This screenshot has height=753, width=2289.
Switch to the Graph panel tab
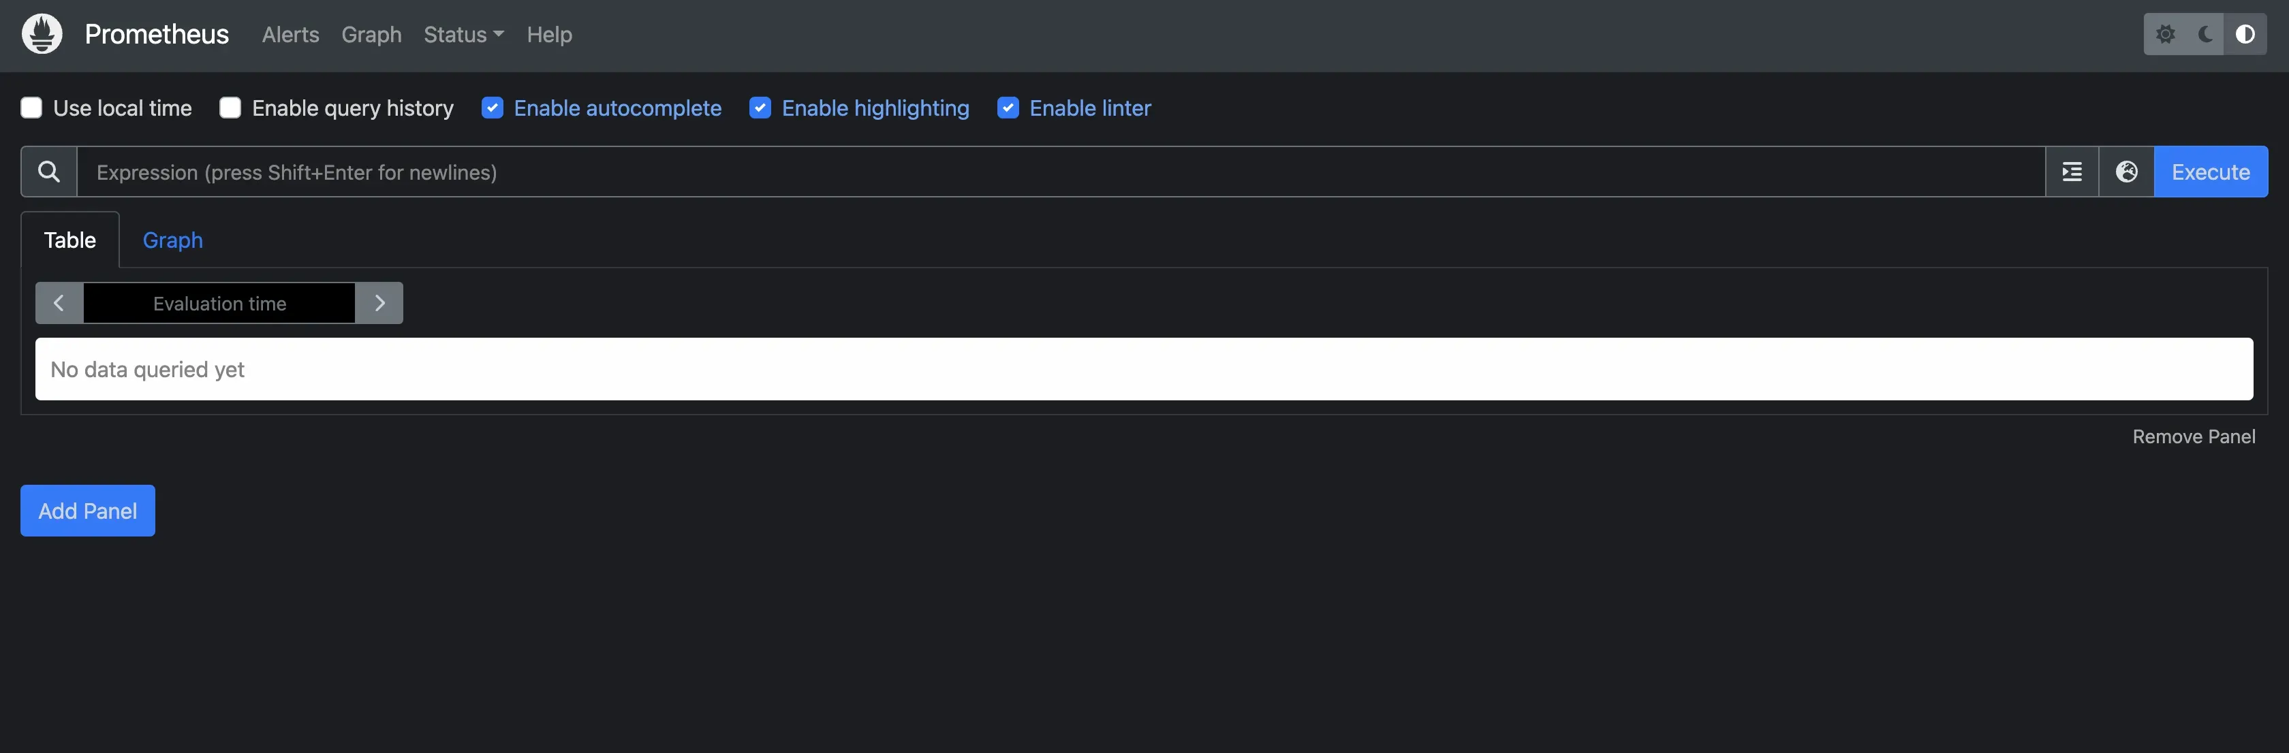(x=172, y=240)
